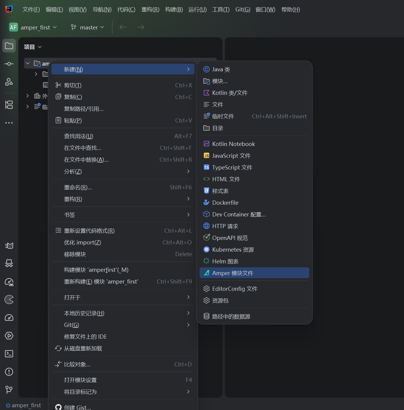404x410 pixels.
Task: Click Dockerfile in the New submenu
Action: click(x=225, y=203)
